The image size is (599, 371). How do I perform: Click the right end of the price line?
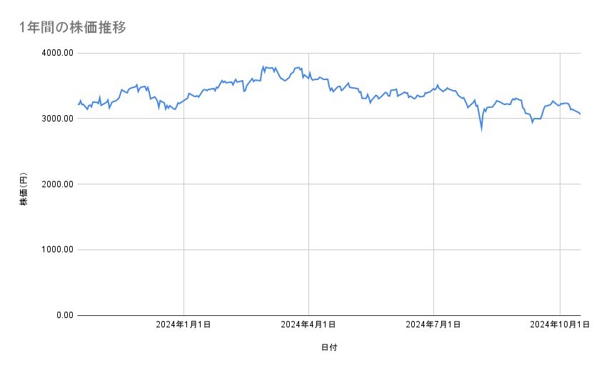(580, 114)
